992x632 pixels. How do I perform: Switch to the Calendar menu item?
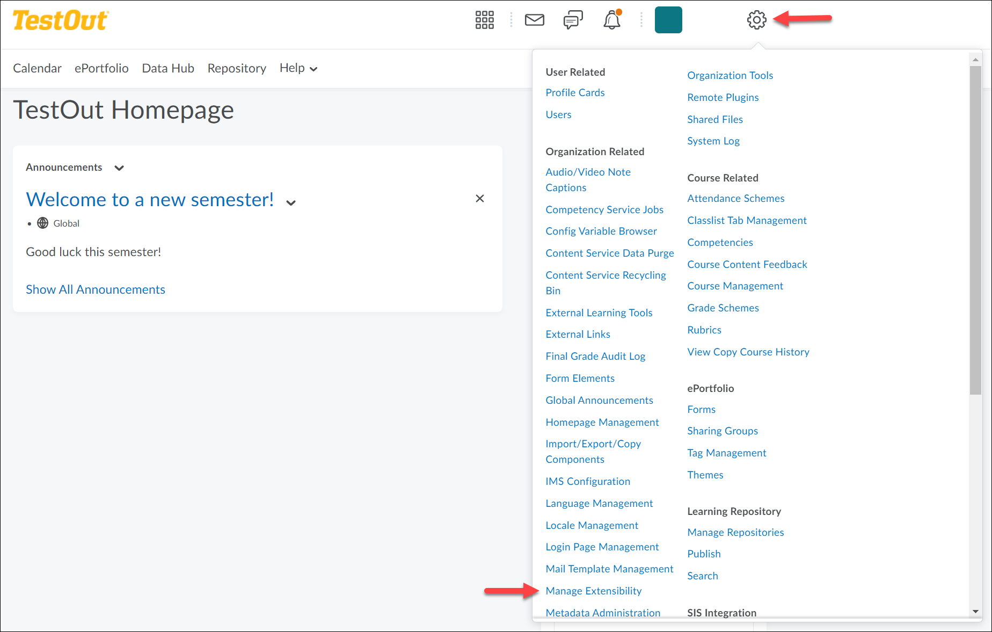[37, 68]
